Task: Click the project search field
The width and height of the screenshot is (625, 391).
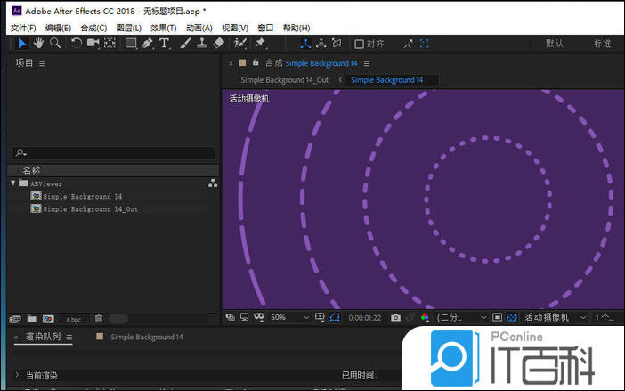Action: pyautogui.click(x=113, y=153)
